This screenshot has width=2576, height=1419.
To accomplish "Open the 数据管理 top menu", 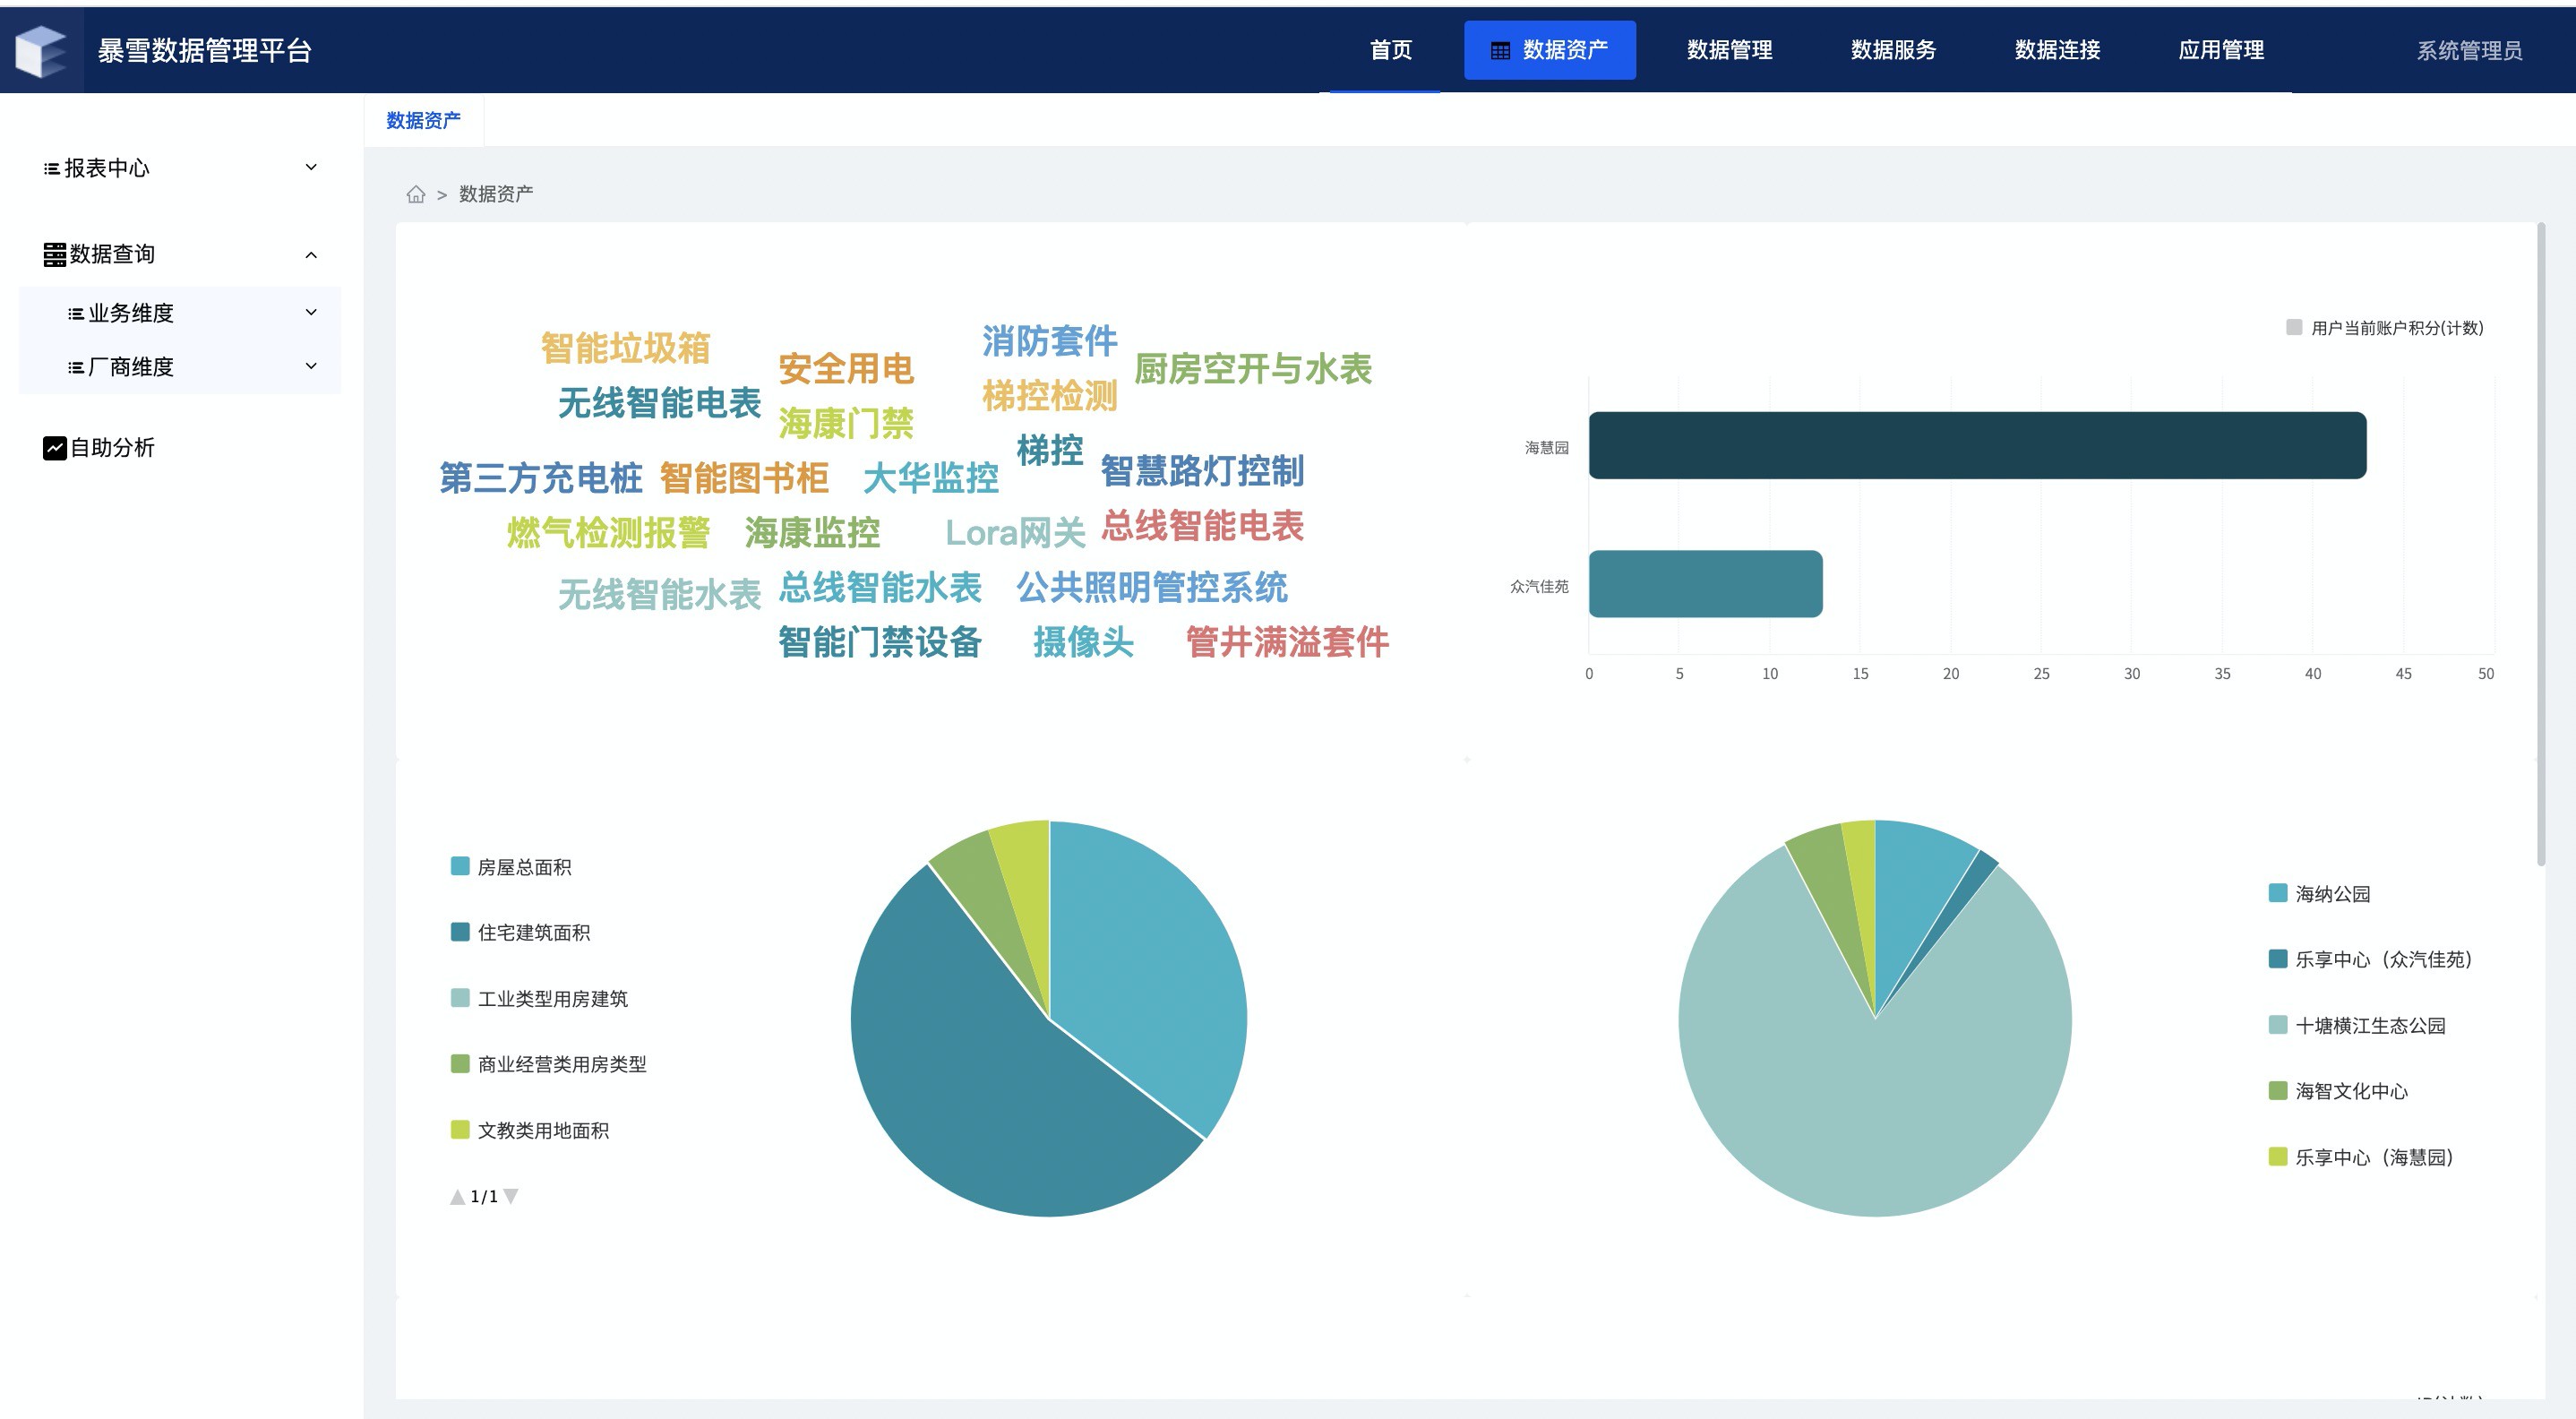I will [x=1729, y=50].
